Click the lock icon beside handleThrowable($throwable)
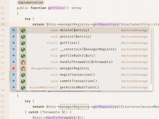Viewport: 159px width, 119px height. point(23,62)
